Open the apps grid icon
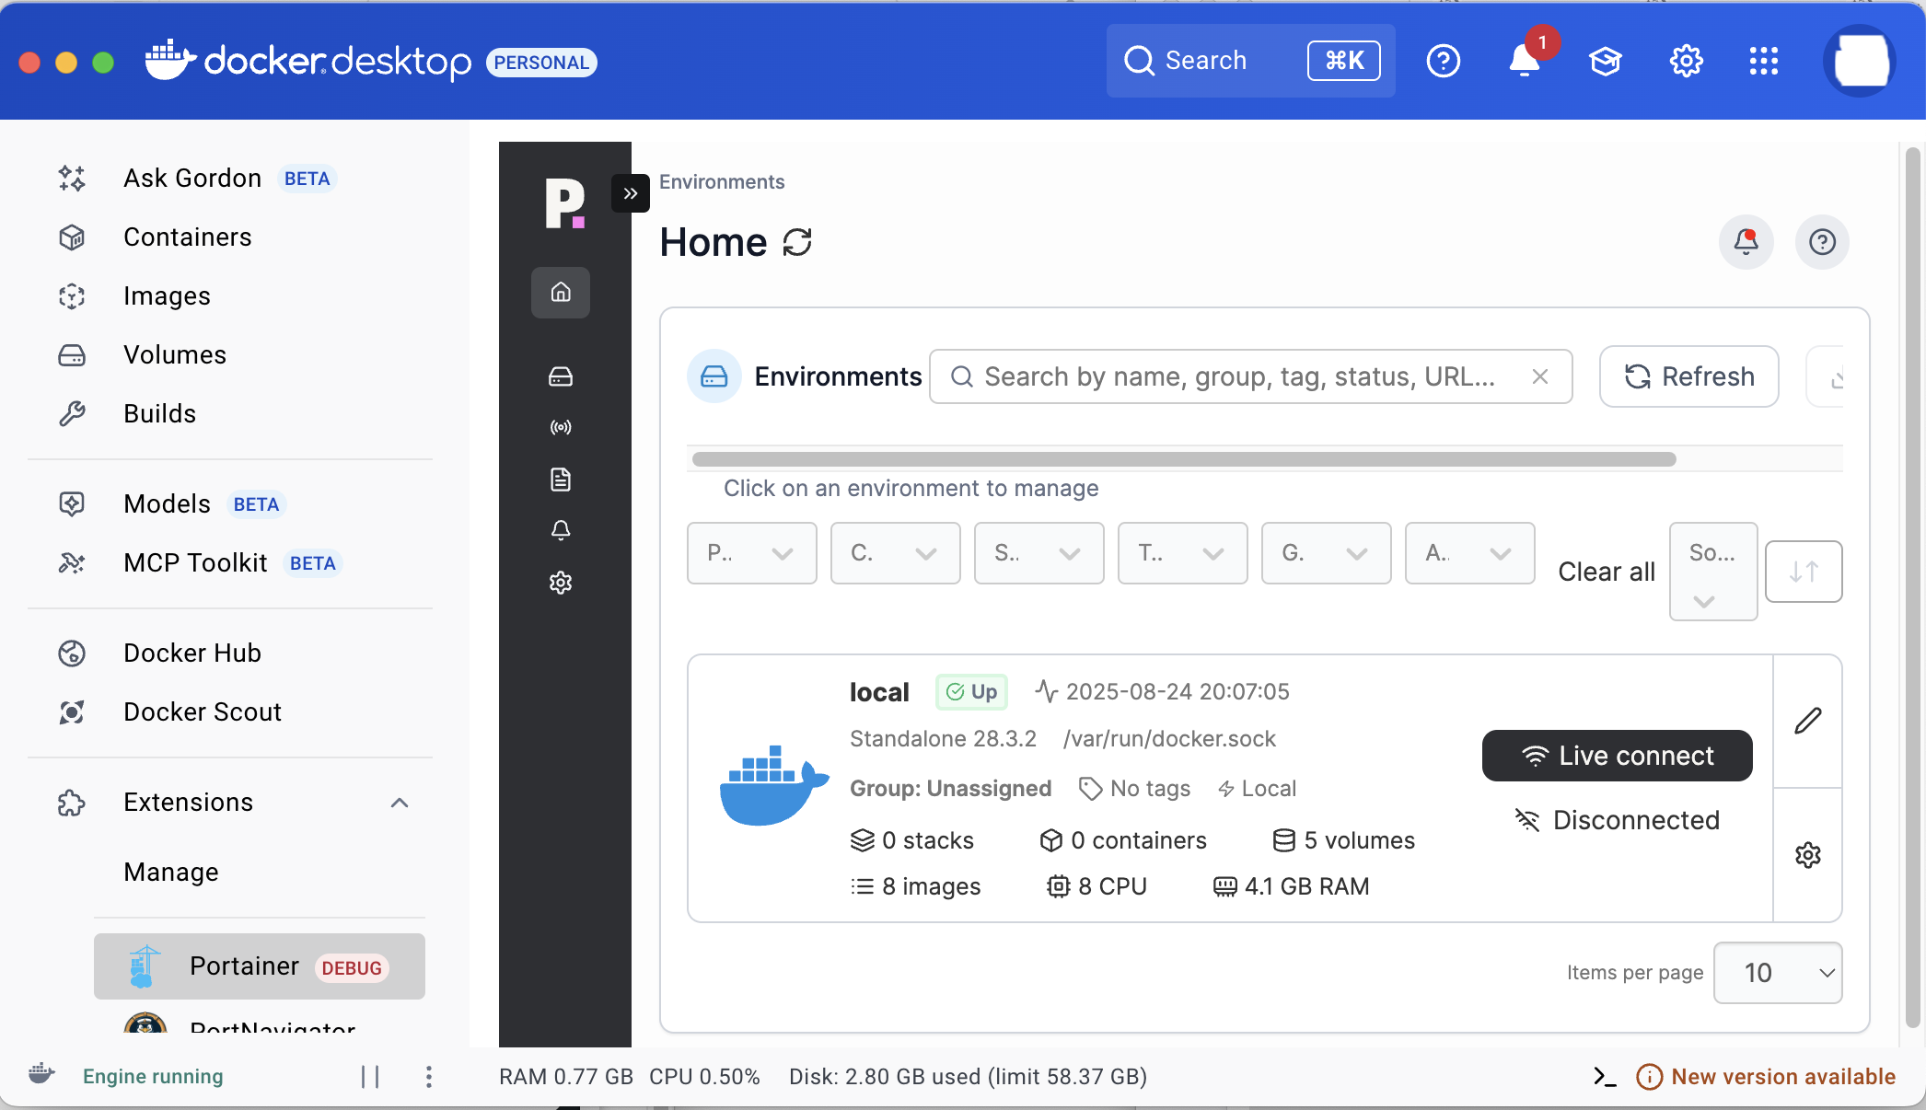Image resolution: width=1926 pixels, height=1110 pixels. click(1764, 61)
